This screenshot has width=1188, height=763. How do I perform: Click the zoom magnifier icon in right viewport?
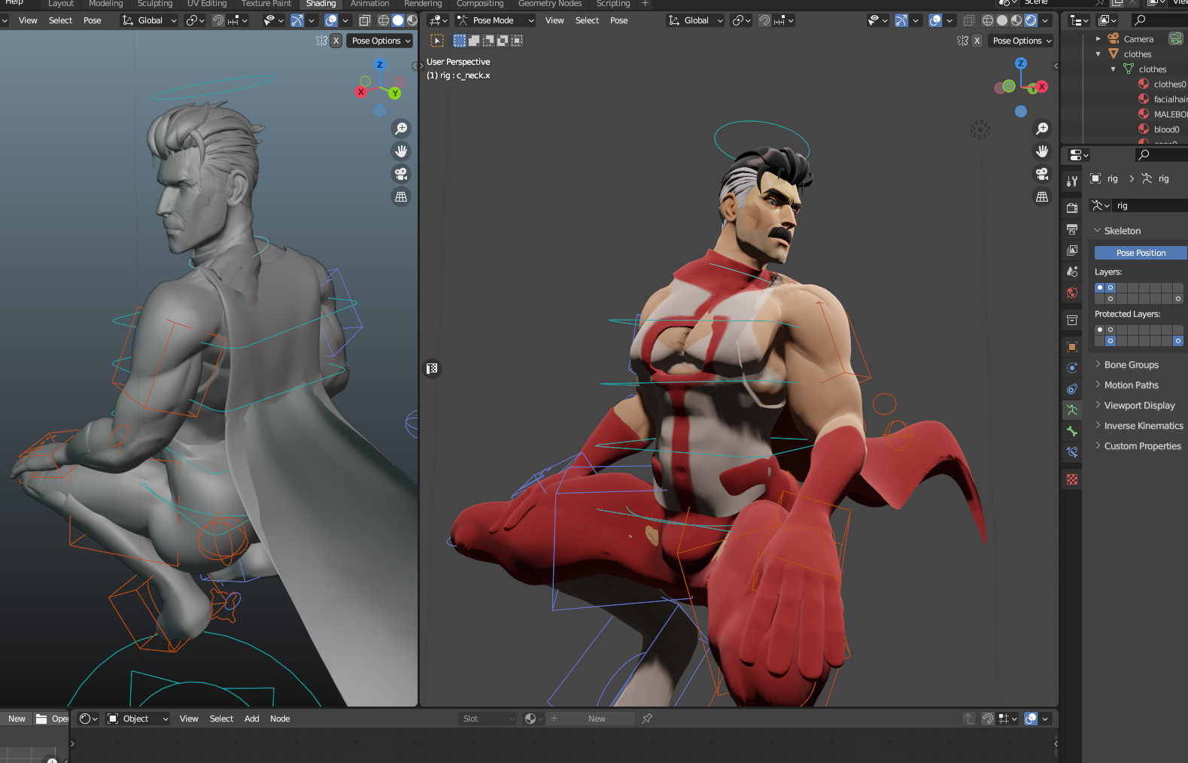pyautogui.click(x=1042, y=129)
